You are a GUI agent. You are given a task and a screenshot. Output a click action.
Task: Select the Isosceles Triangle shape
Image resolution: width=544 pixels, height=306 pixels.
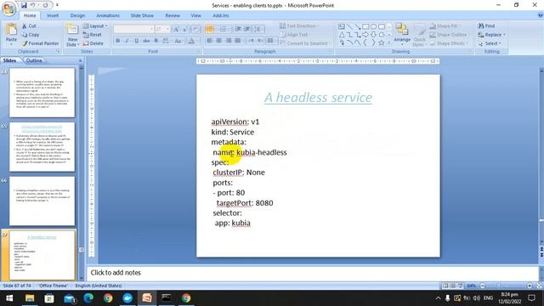pyautogui.click(x=342, y=35)
